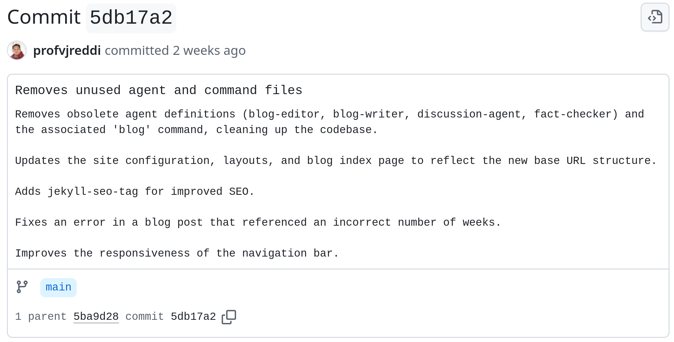The height and width of the screenshot is (342, 674).
Task: Open the main branch link
Action: point(59,287)
